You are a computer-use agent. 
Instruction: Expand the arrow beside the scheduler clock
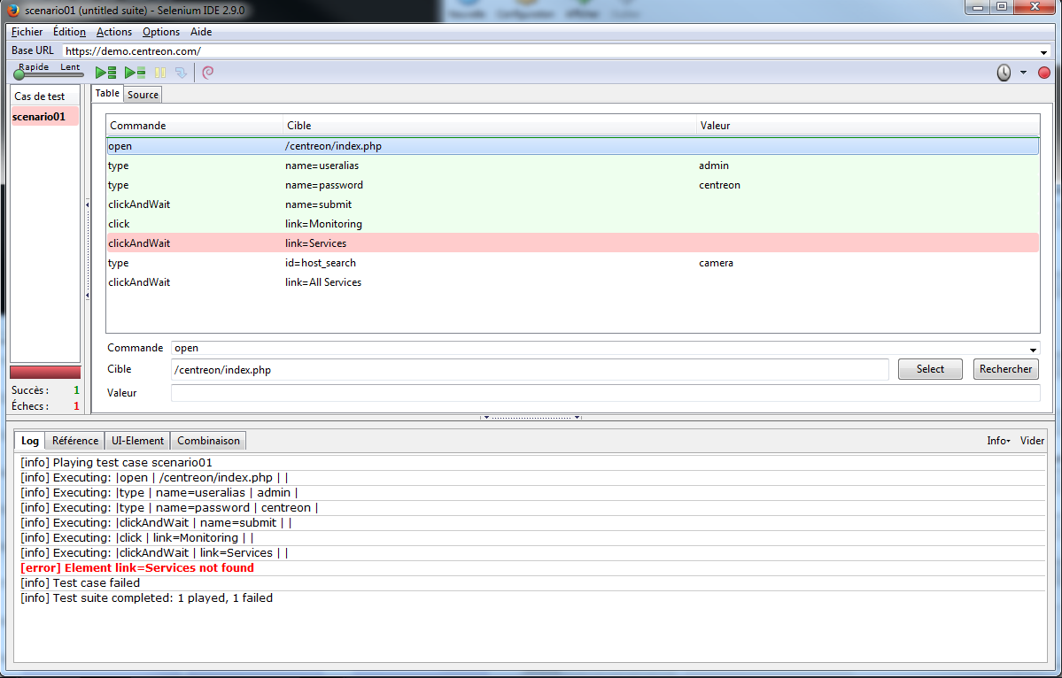click(x=1023, y=73)
